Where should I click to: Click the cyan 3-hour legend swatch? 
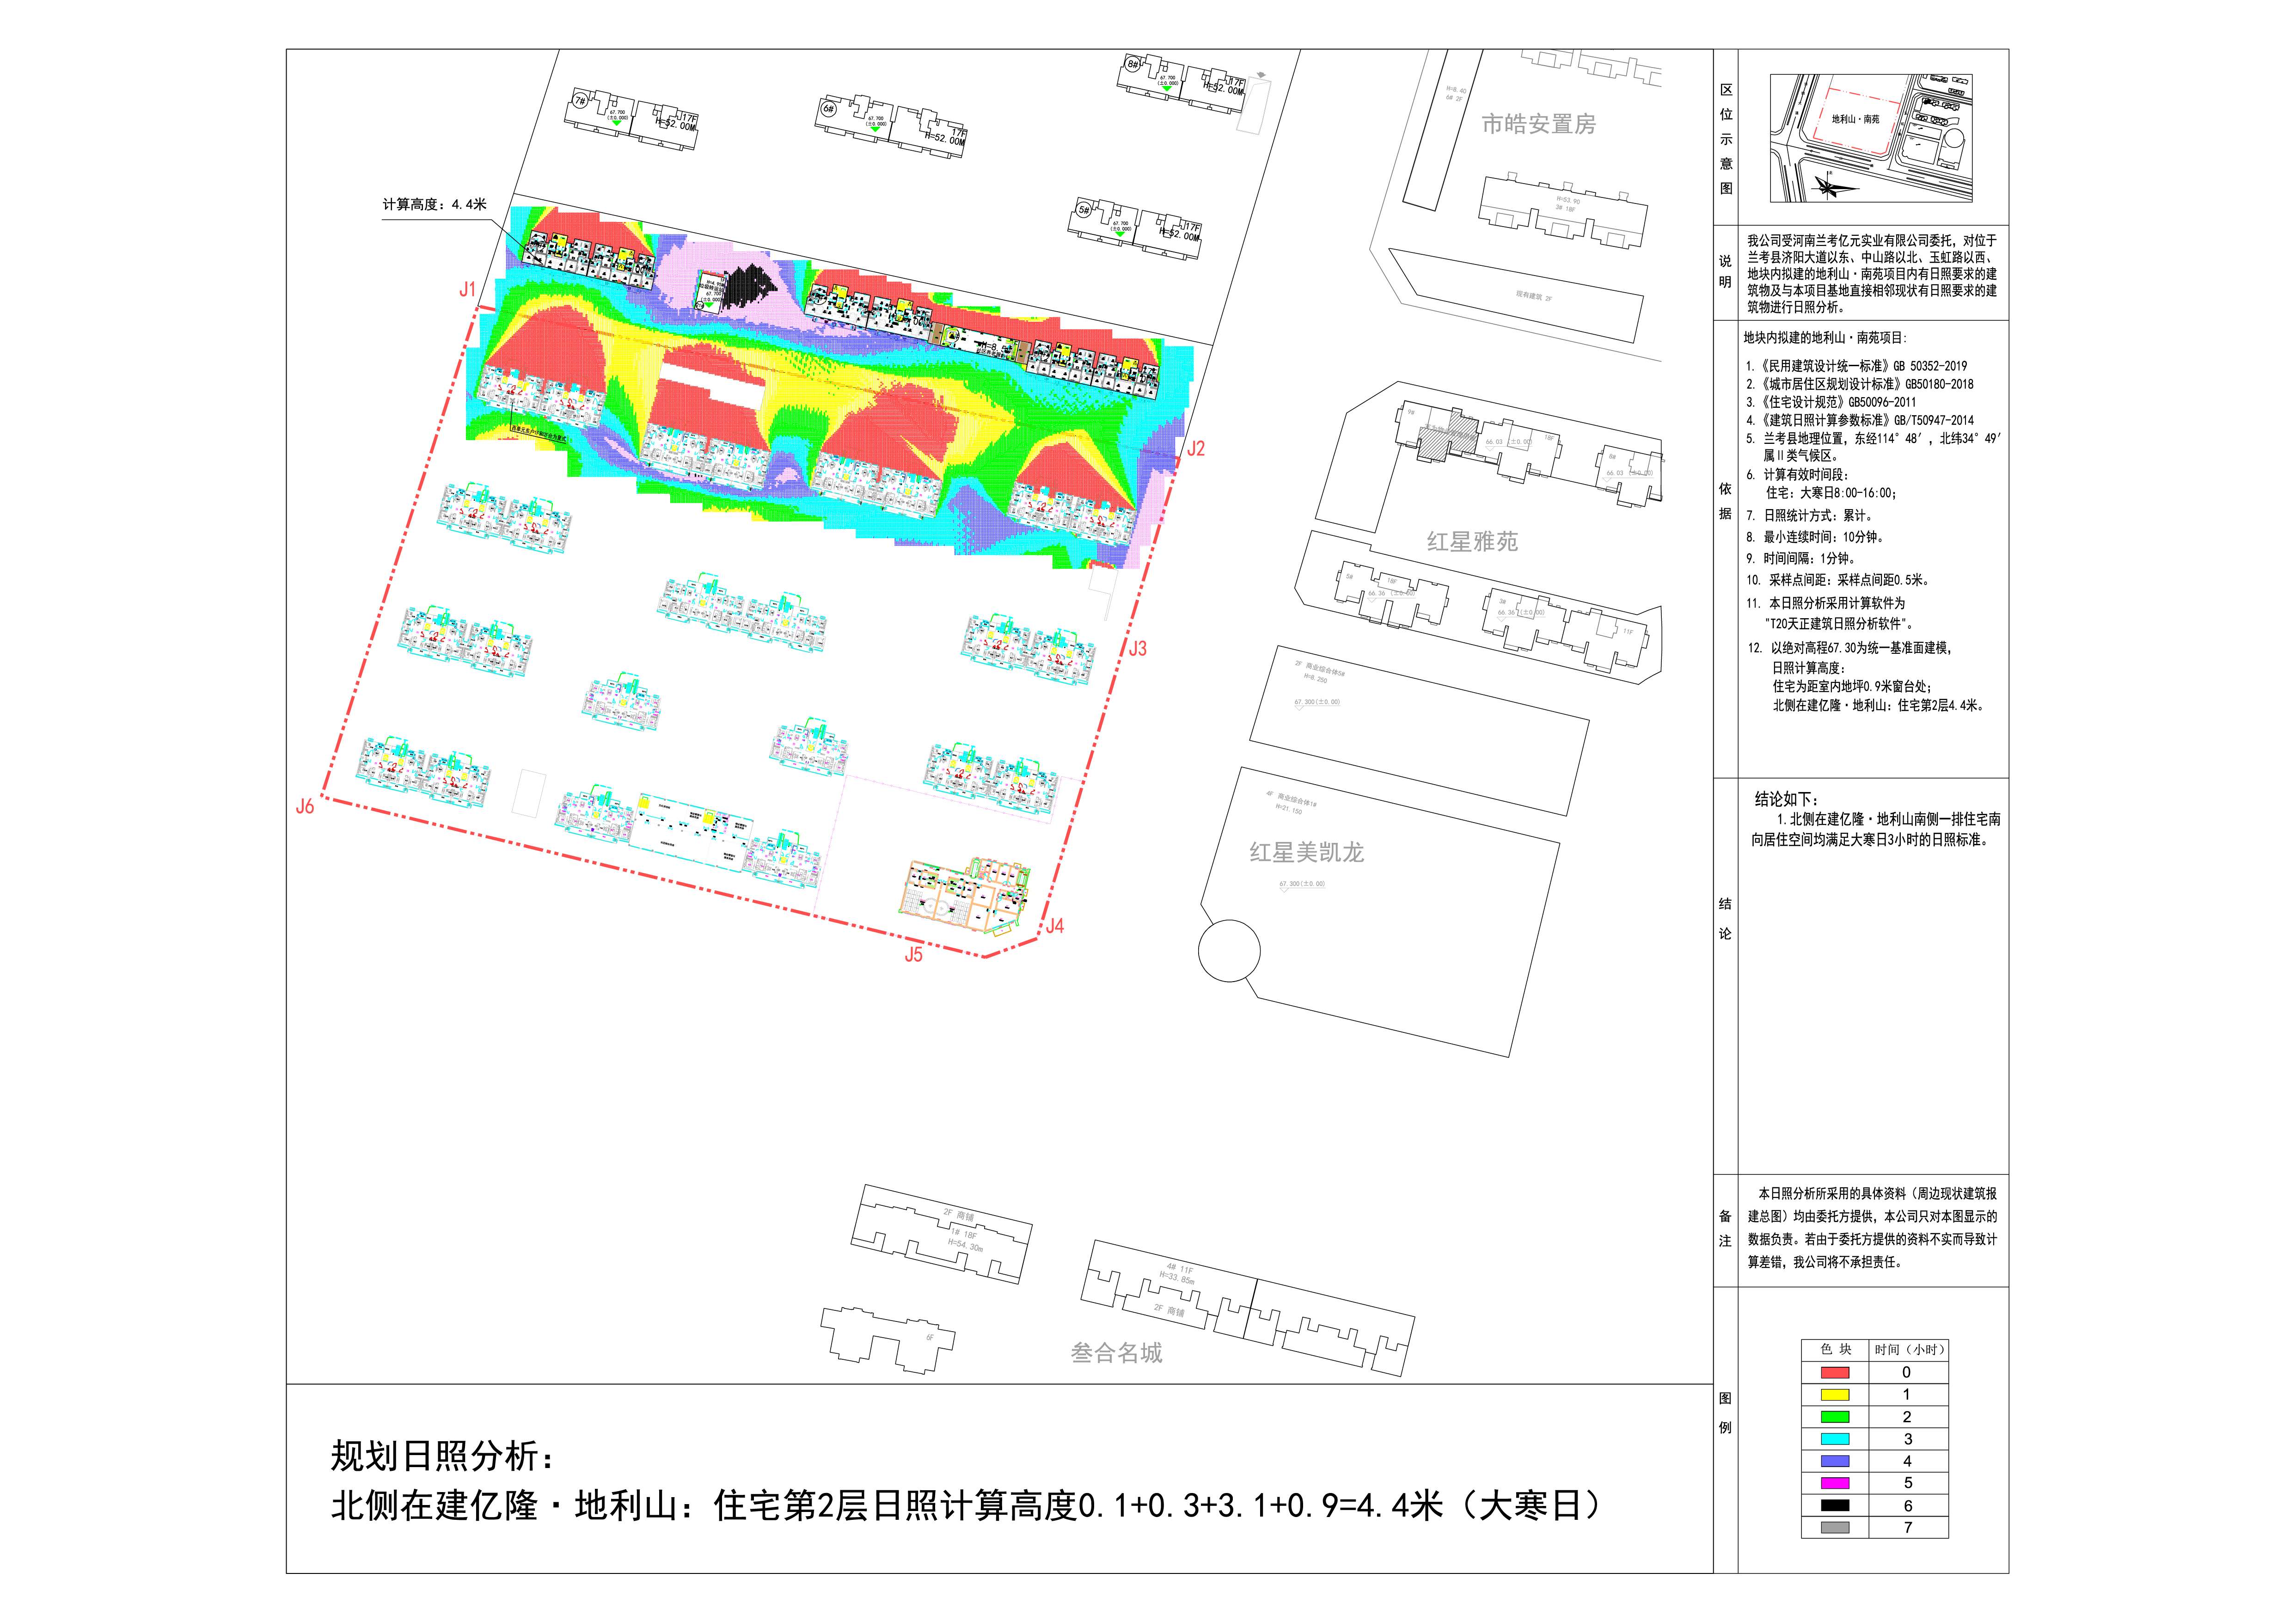point(1835,1439)
